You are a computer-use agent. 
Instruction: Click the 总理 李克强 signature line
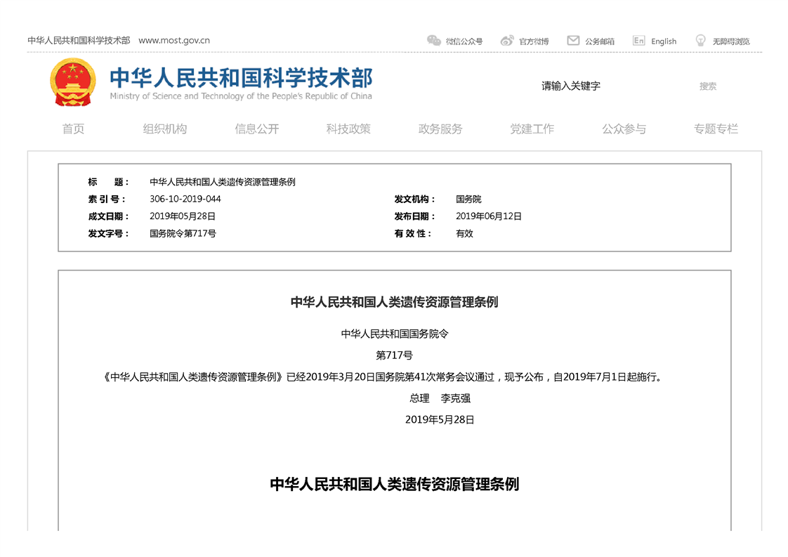coord(440,399)
